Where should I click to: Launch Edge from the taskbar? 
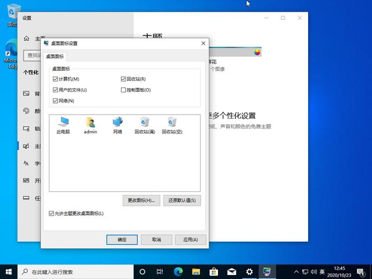tap(178, 272)
